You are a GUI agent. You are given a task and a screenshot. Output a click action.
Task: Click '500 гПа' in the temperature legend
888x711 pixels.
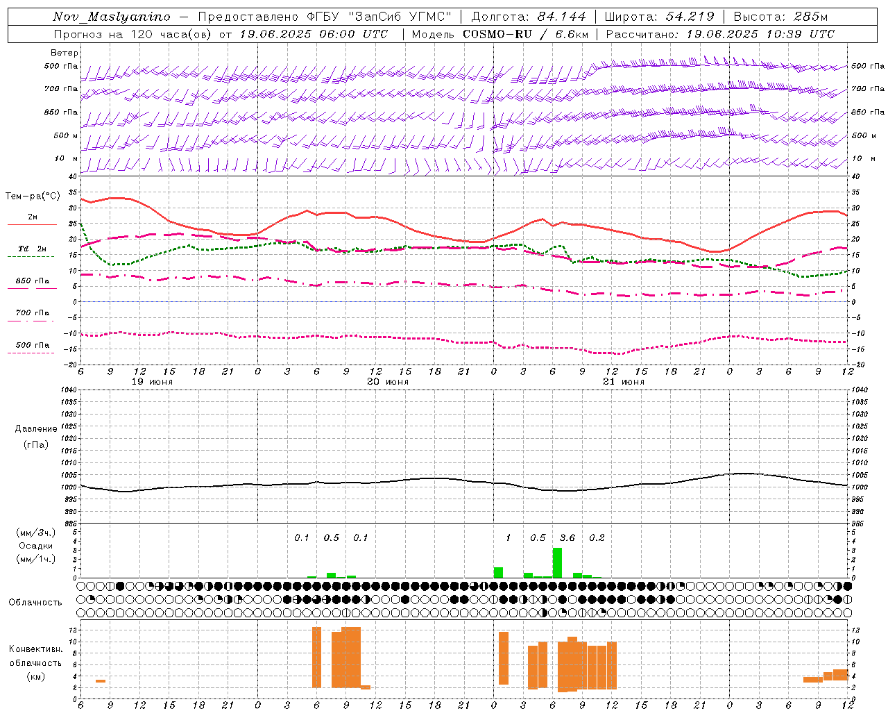coord(33,345)
